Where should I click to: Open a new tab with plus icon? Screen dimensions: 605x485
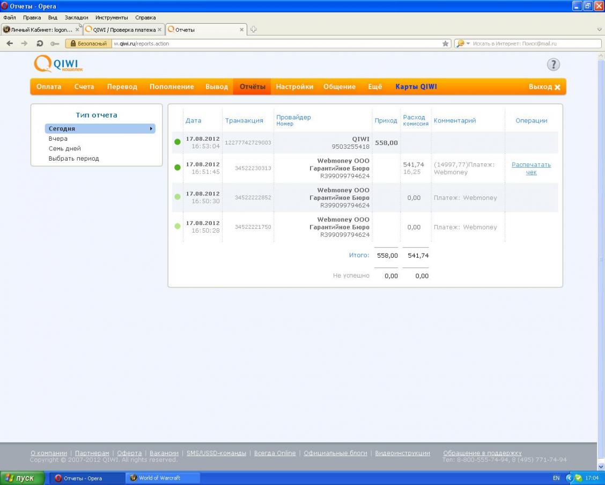(254, 30)
